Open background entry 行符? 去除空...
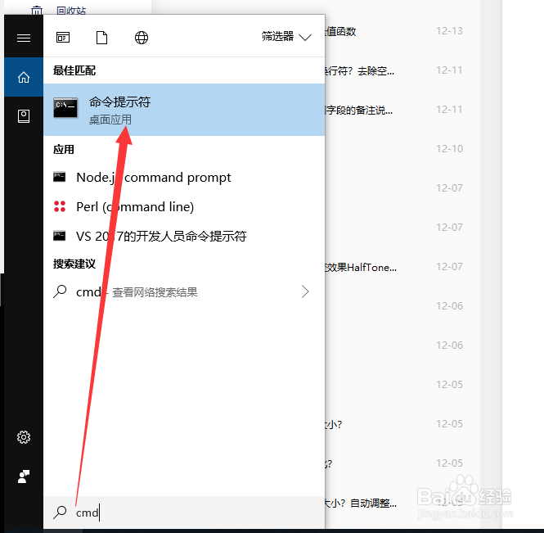 (359, 71)
